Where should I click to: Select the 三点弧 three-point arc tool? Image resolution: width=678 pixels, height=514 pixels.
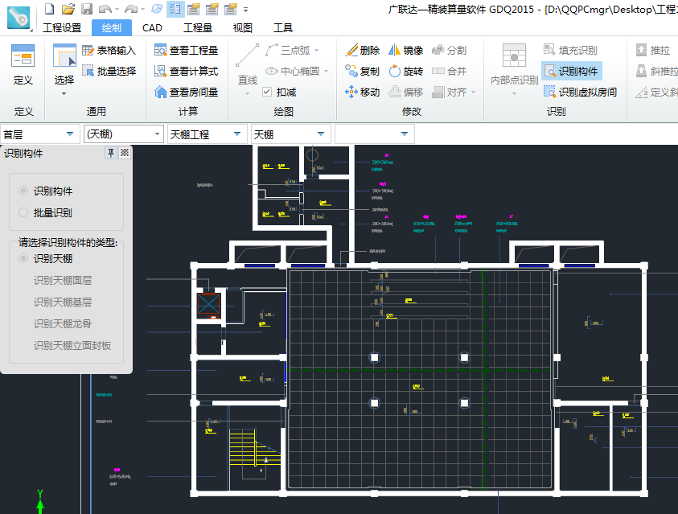click(288, 50)
